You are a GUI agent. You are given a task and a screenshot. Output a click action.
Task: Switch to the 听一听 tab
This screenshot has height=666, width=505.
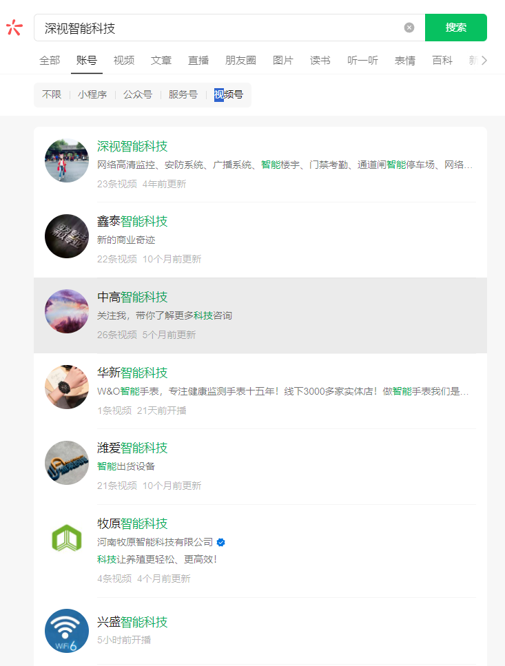(x=362, y=61)
